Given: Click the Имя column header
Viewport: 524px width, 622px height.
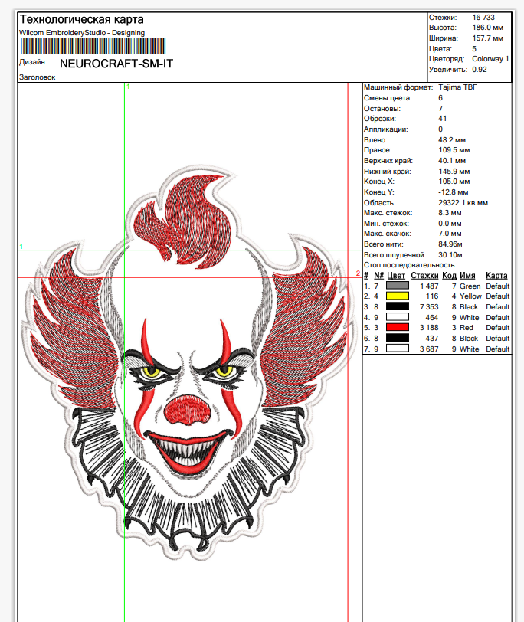Looking at the screenshot, I should click(x=467, y=276).
